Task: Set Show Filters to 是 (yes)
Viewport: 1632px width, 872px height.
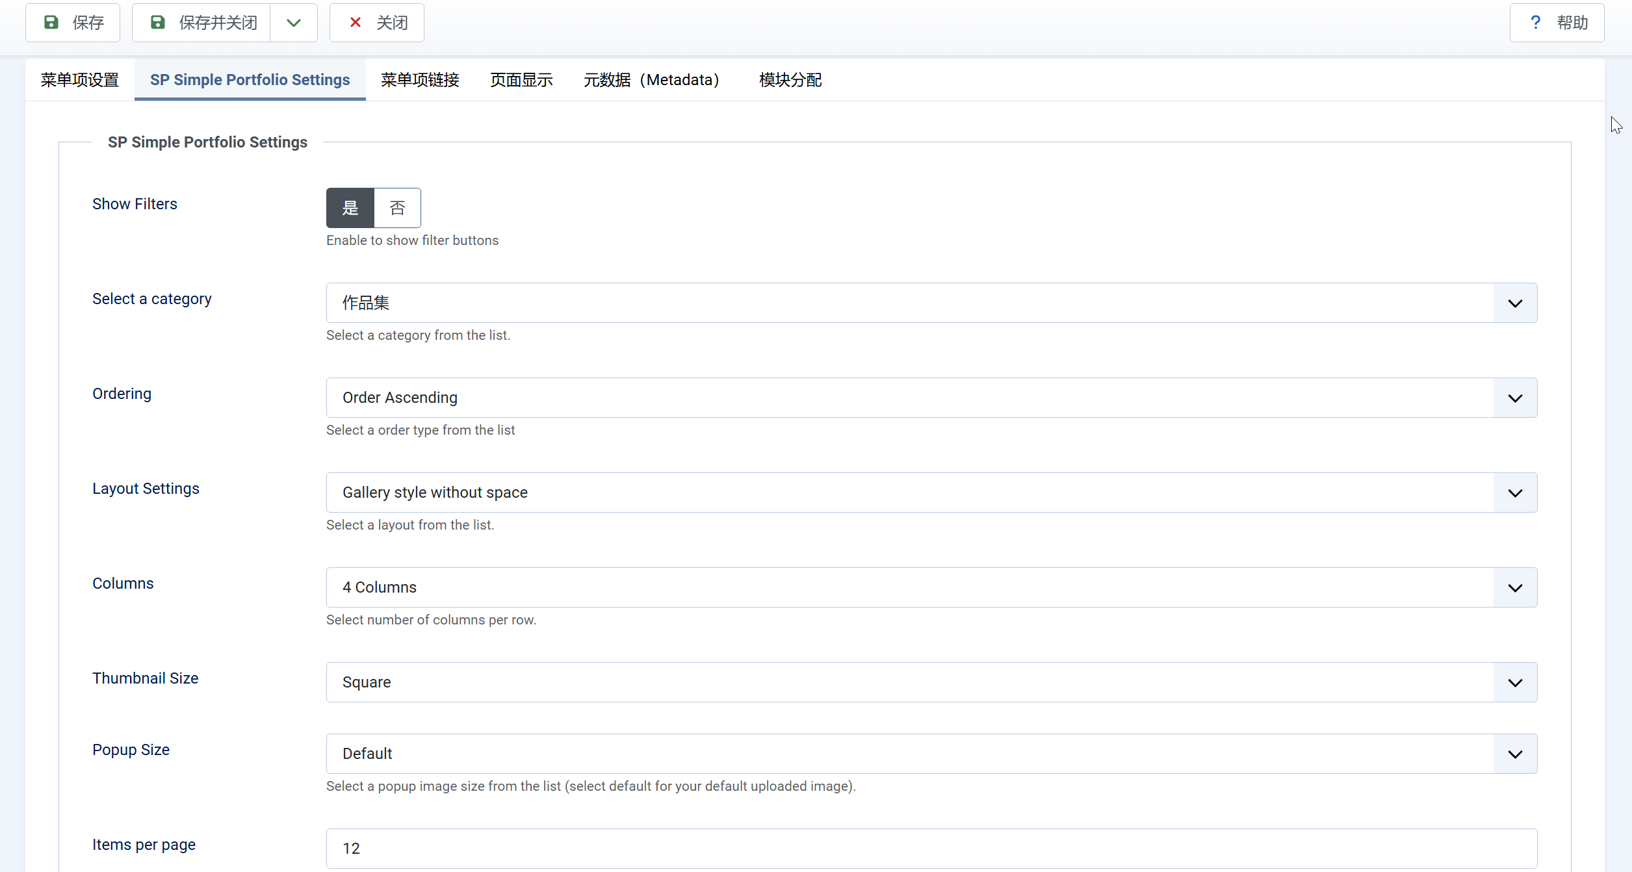Action: click(x=350, y=208)
